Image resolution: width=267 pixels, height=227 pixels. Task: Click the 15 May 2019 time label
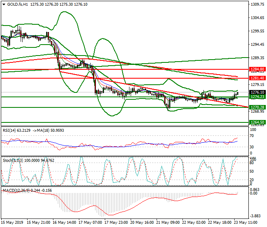pos(12,223)
